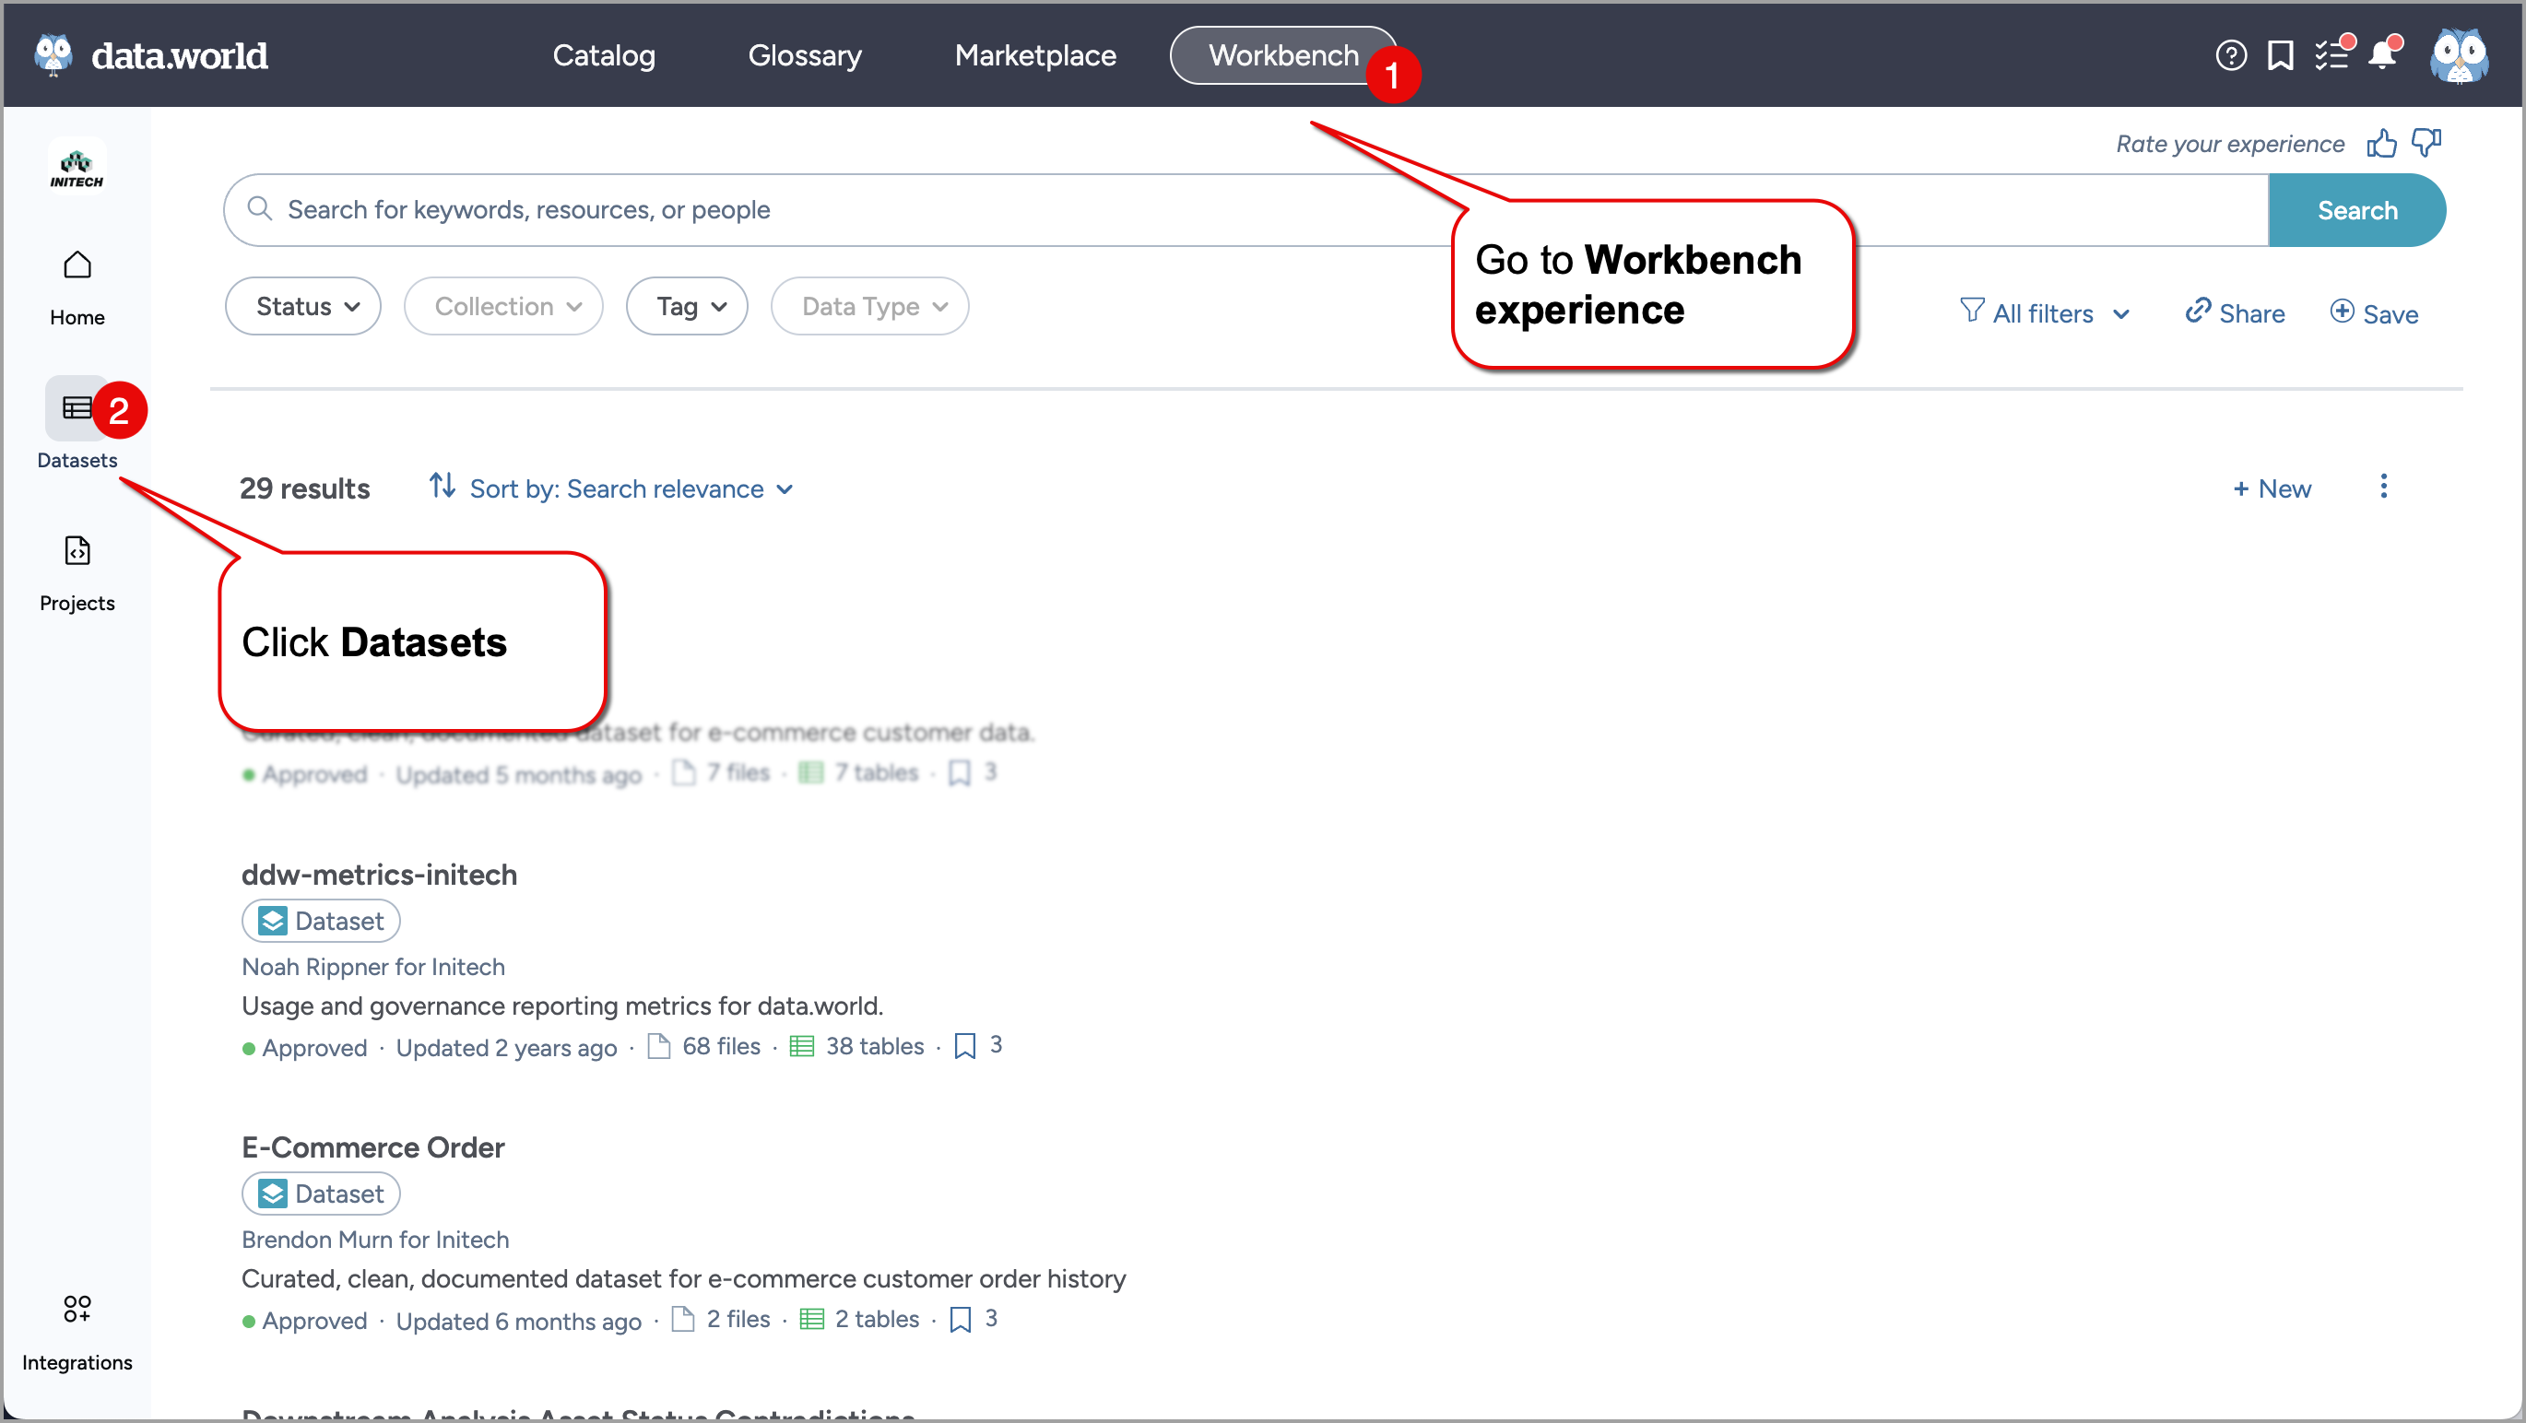Expand the Status filter dropdown
Viewport: 2526px width, 1423px height.
303,307
